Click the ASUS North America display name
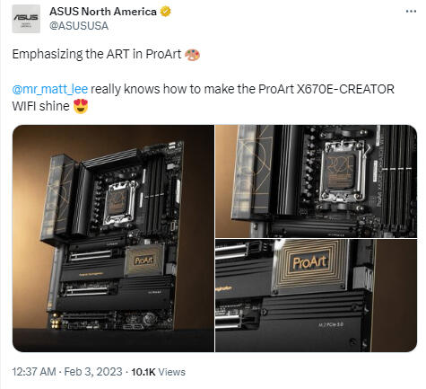Viewport: 426px width, 389px height. 103,12
